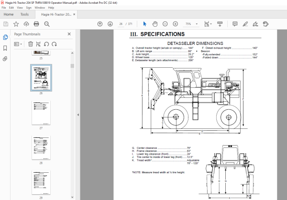287x200 pixels.
Task: Click the Lift arm range specification line
Action: point(162,51)
